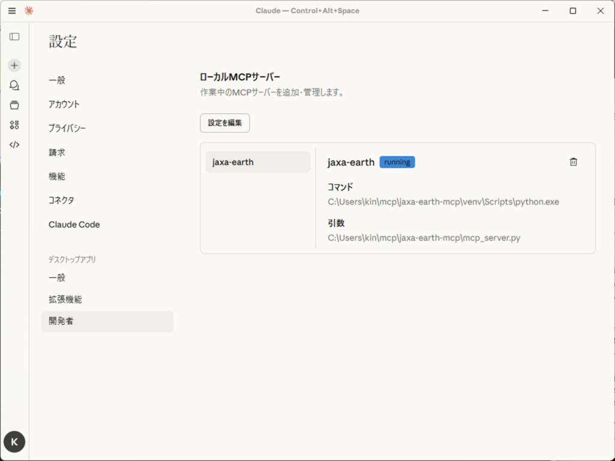Open the projects stack icon in the sidebar

tap(14, 105)
